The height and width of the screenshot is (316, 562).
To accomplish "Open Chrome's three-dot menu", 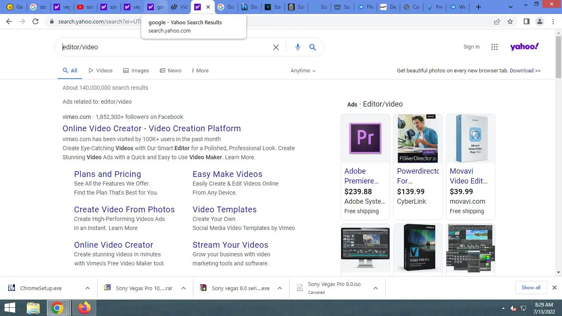I will (553, 21).
